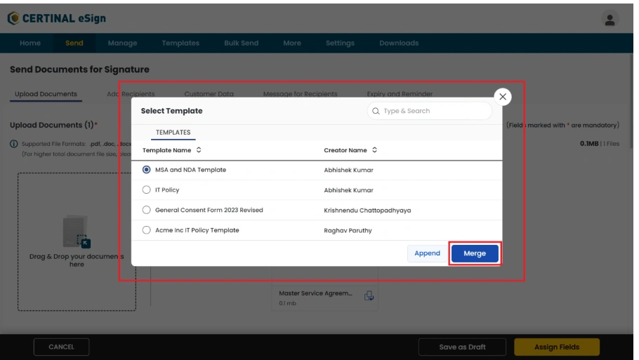
Task: Select MSA and NDA Template radio
Action: 146,169
